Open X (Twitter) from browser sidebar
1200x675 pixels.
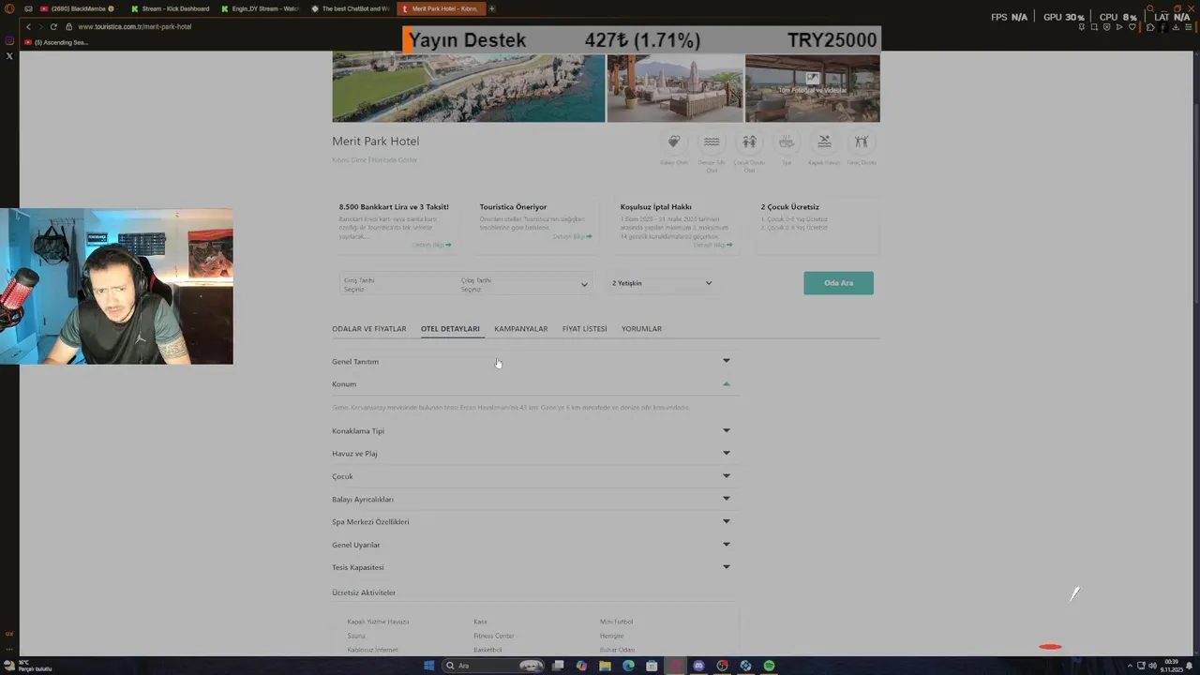tap(9, 56)
